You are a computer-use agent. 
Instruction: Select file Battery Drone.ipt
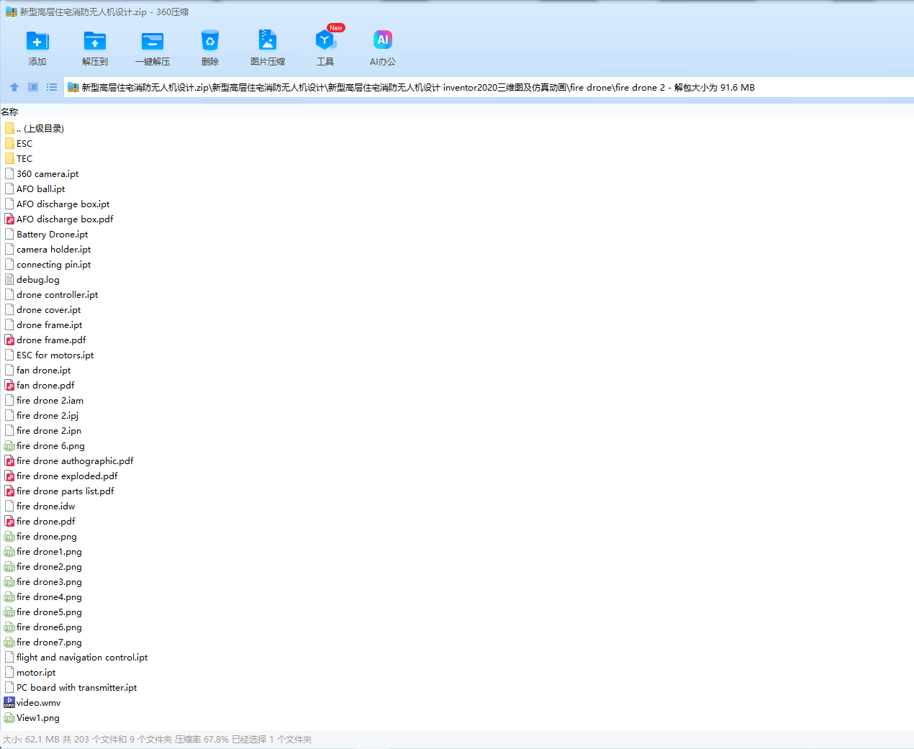tap(46, 234)
